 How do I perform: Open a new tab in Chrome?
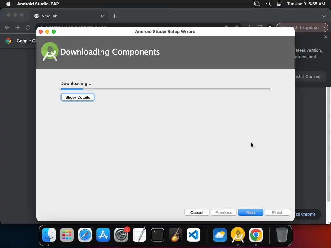pos(115,16)
